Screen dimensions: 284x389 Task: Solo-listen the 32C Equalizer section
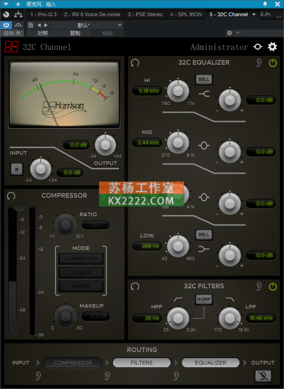(x=259, y=63)
